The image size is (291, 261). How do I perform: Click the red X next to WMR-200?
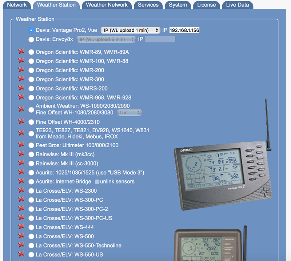coord(21,70)
